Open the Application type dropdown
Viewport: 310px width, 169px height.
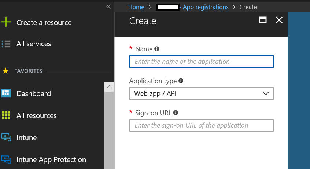point(201,93)
